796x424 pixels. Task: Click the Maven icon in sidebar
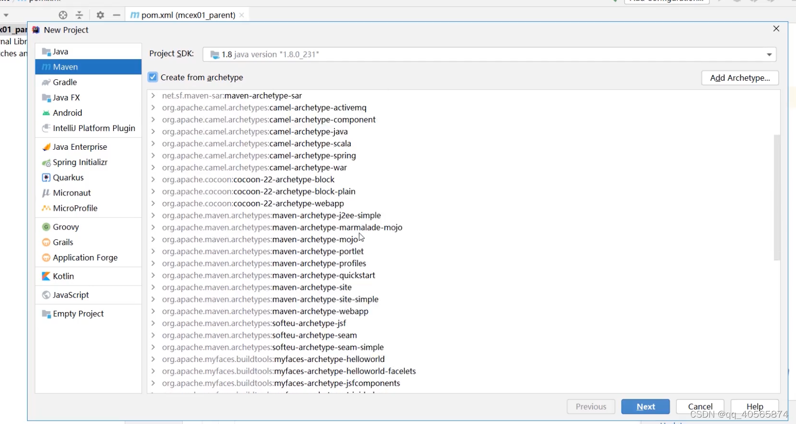[46, 67]
